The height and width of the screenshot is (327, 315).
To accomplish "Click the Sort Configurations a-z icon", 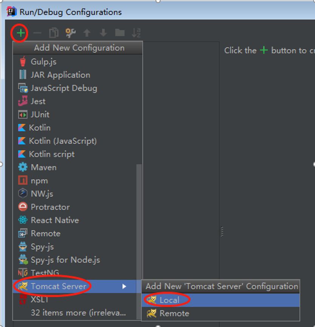I will 136,33.
